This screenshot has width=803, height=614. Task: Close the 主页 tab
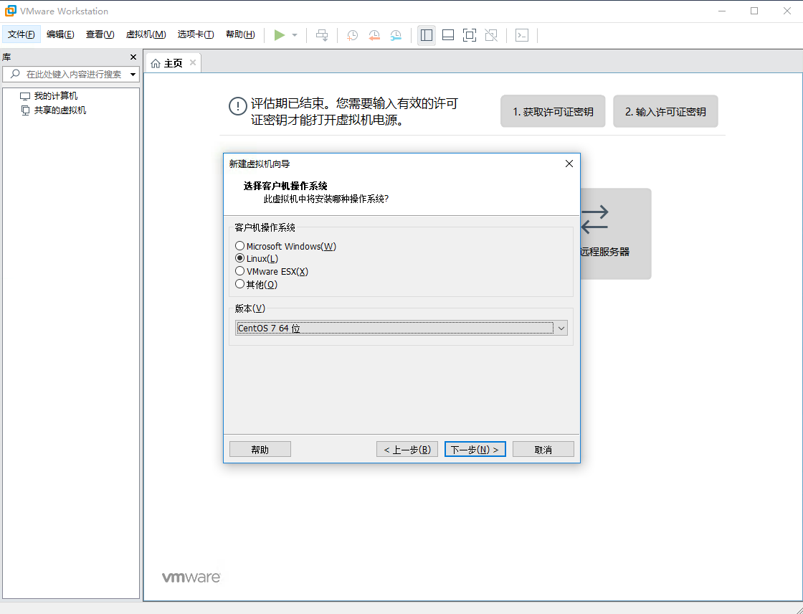tap(193, 62)
